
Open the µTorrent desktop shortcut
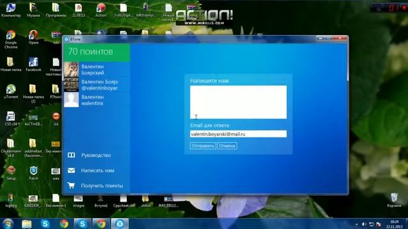click(x=11, y=92)
